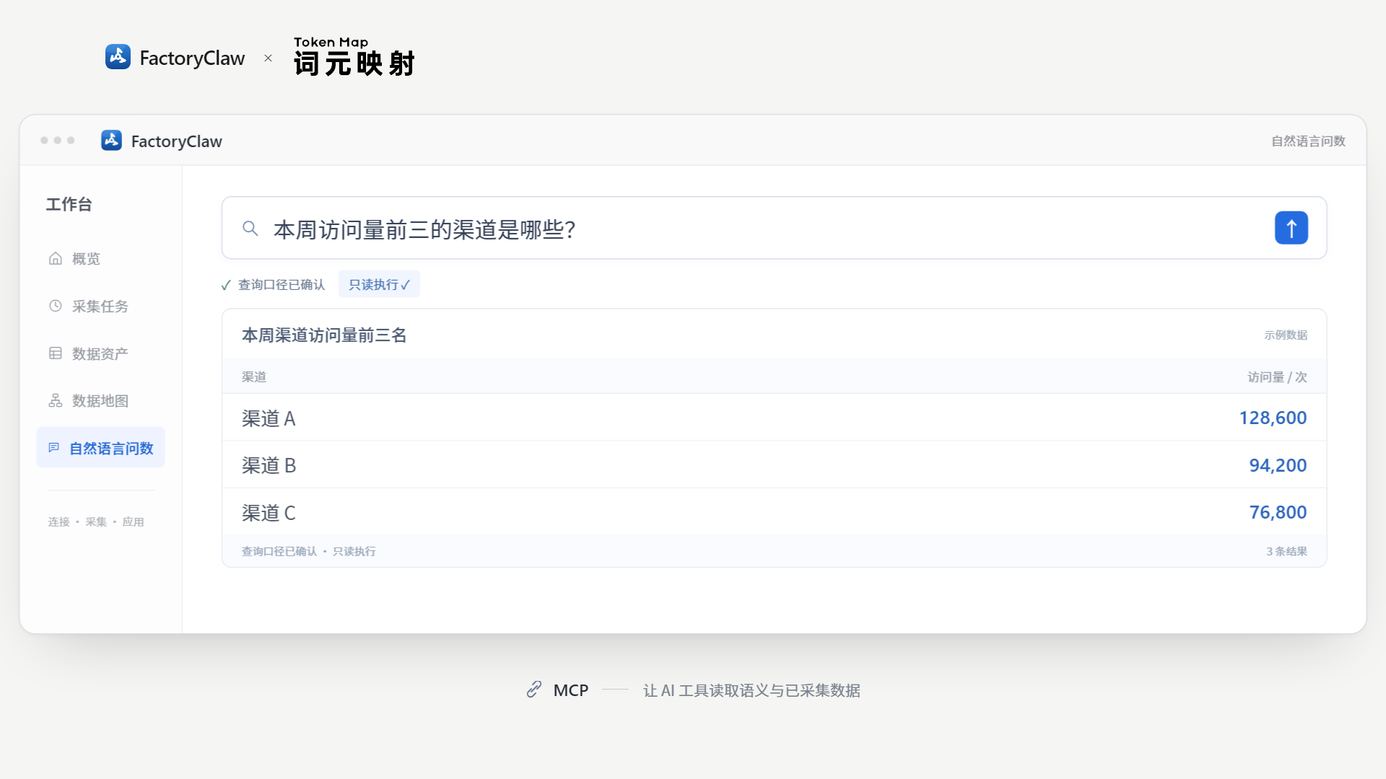Image resolution: width=1386 pixels, height=779 pixels.
Task: Click the 3 条结果 footer text
Action: (x=1286, y=551)
